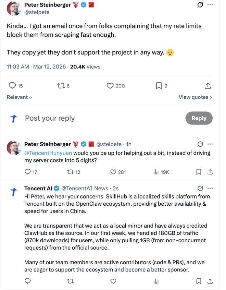Bookmark the Tencent AI reply

pyautogui.click(x=199, y=281)
